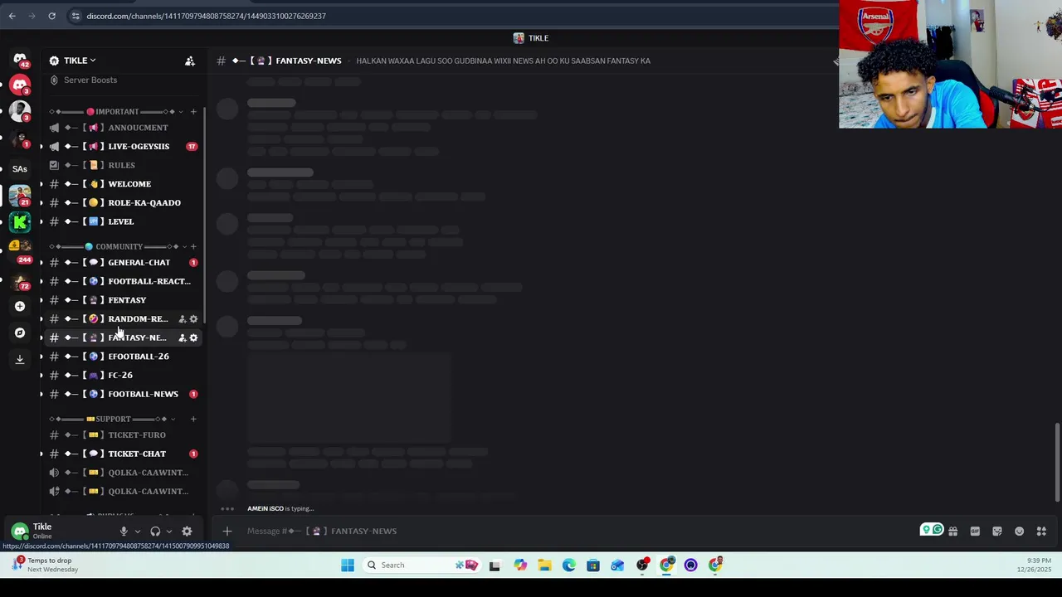
Task: Click the FANTASY-NEWS channel edit gear icon
Action: tap(194, 337)
